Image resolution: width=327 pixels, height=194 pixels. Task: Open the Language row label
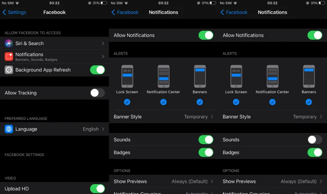point(26,129)
